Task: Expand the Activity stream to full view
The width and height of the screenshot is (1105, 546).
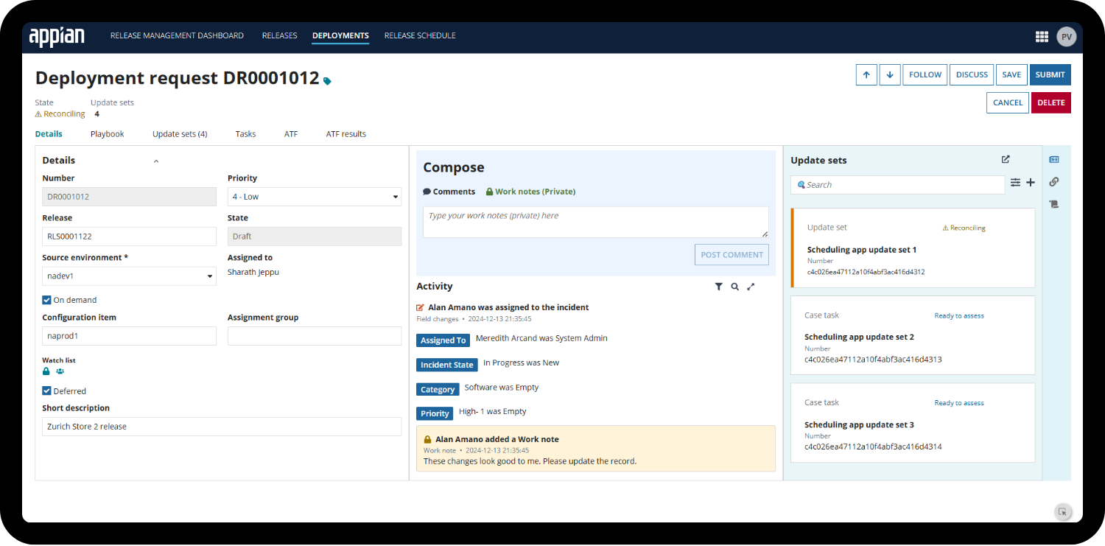Action: pyautogui.click(x=751, y=287)
